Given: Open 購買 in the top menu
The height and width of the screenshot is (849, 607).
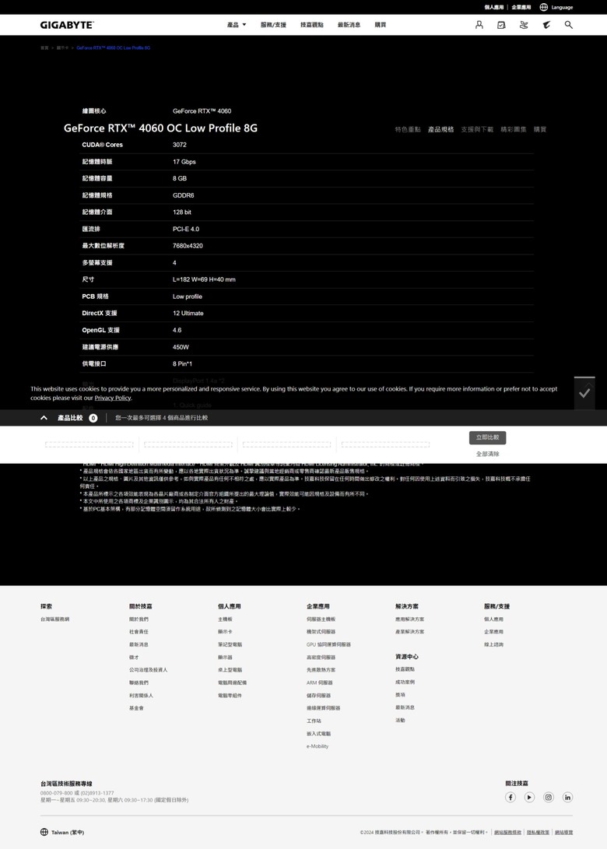Looking at the screenshot, I should point(381,25).
